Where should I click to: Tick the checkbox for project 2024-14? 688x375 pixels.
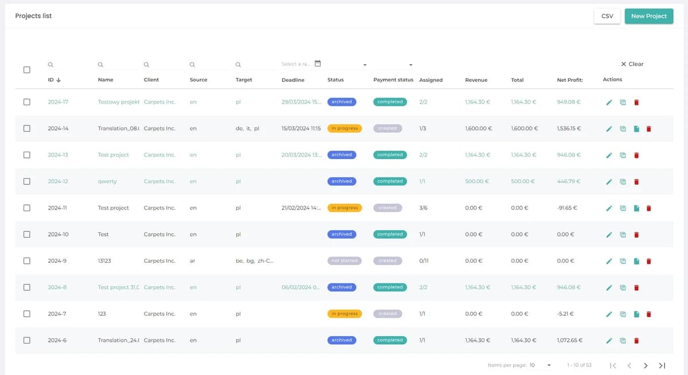click(x=27, y=129)
